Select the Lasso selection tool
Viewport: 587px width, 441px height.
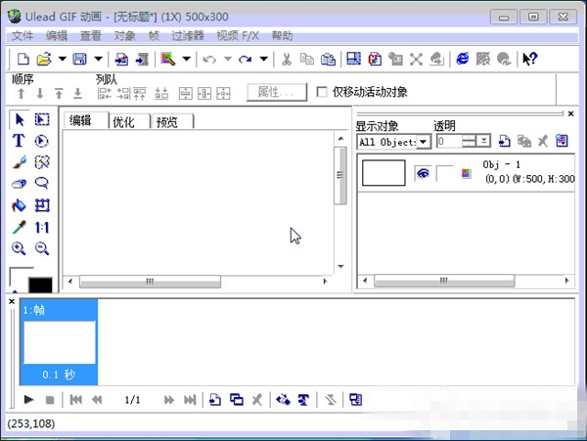tap(42, 184)
